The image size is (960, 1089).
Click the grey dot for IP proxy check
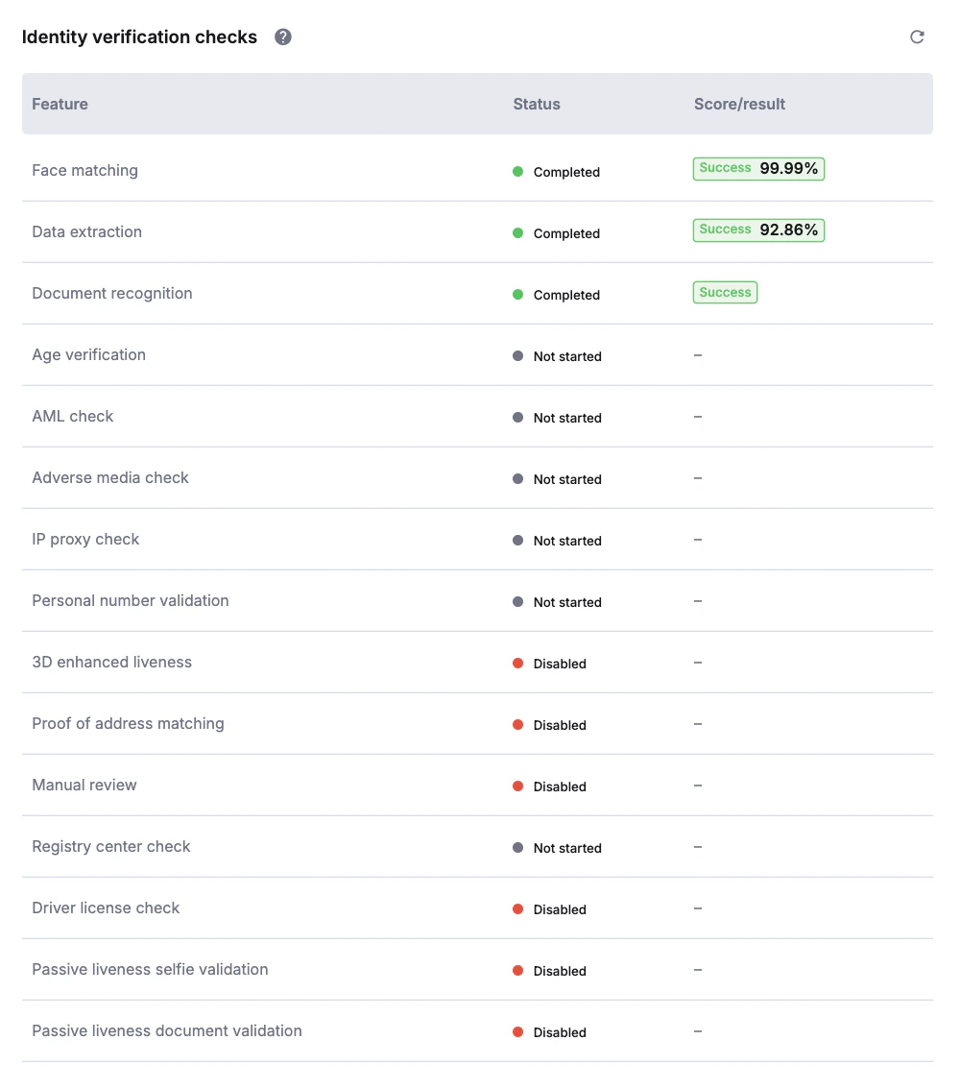517,541
